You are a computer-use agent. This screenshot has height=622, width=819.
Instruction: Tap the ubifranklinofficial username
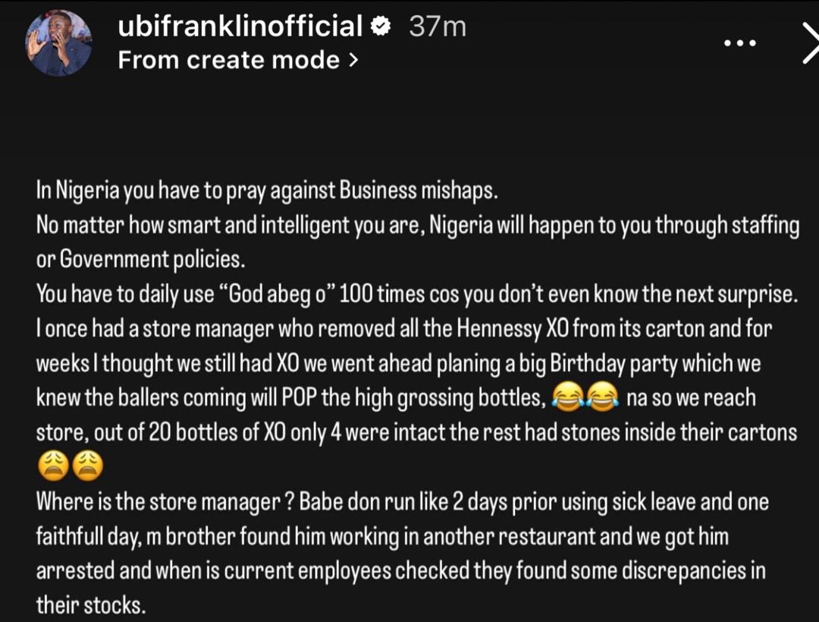tap(240, 26)
